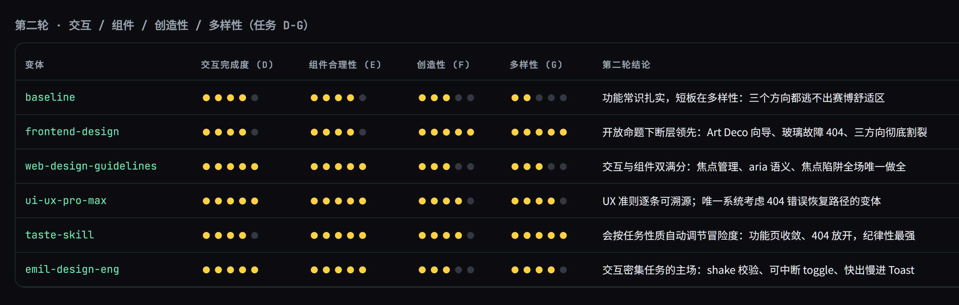Image resolution: width=959 pixels, height=305 pixels.
Task: Click the baseline variant name
Action: click(50, 97)
